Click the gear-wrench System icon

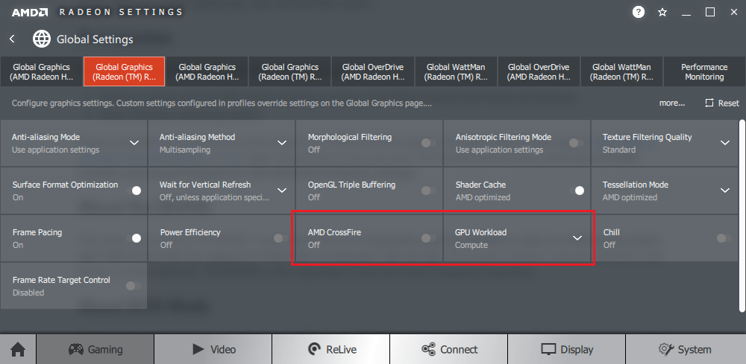point(665,350)
